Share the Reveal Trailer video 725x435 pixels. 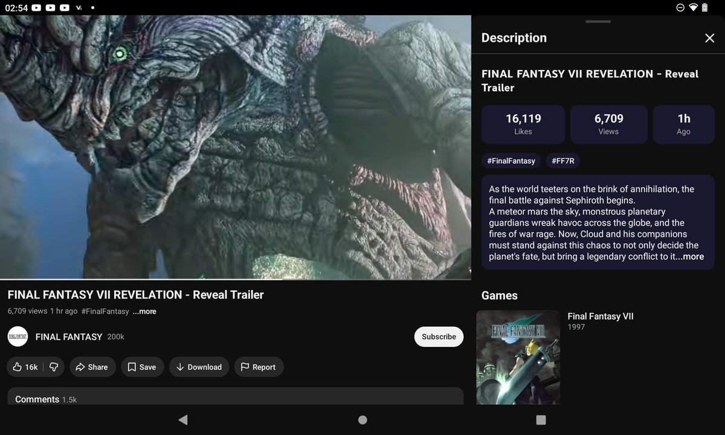pos(92,367)
